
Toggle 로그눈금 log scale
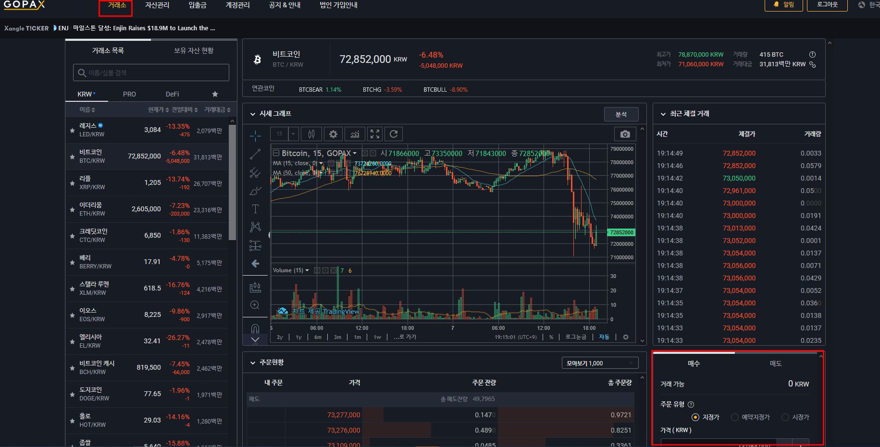(576, 337)
